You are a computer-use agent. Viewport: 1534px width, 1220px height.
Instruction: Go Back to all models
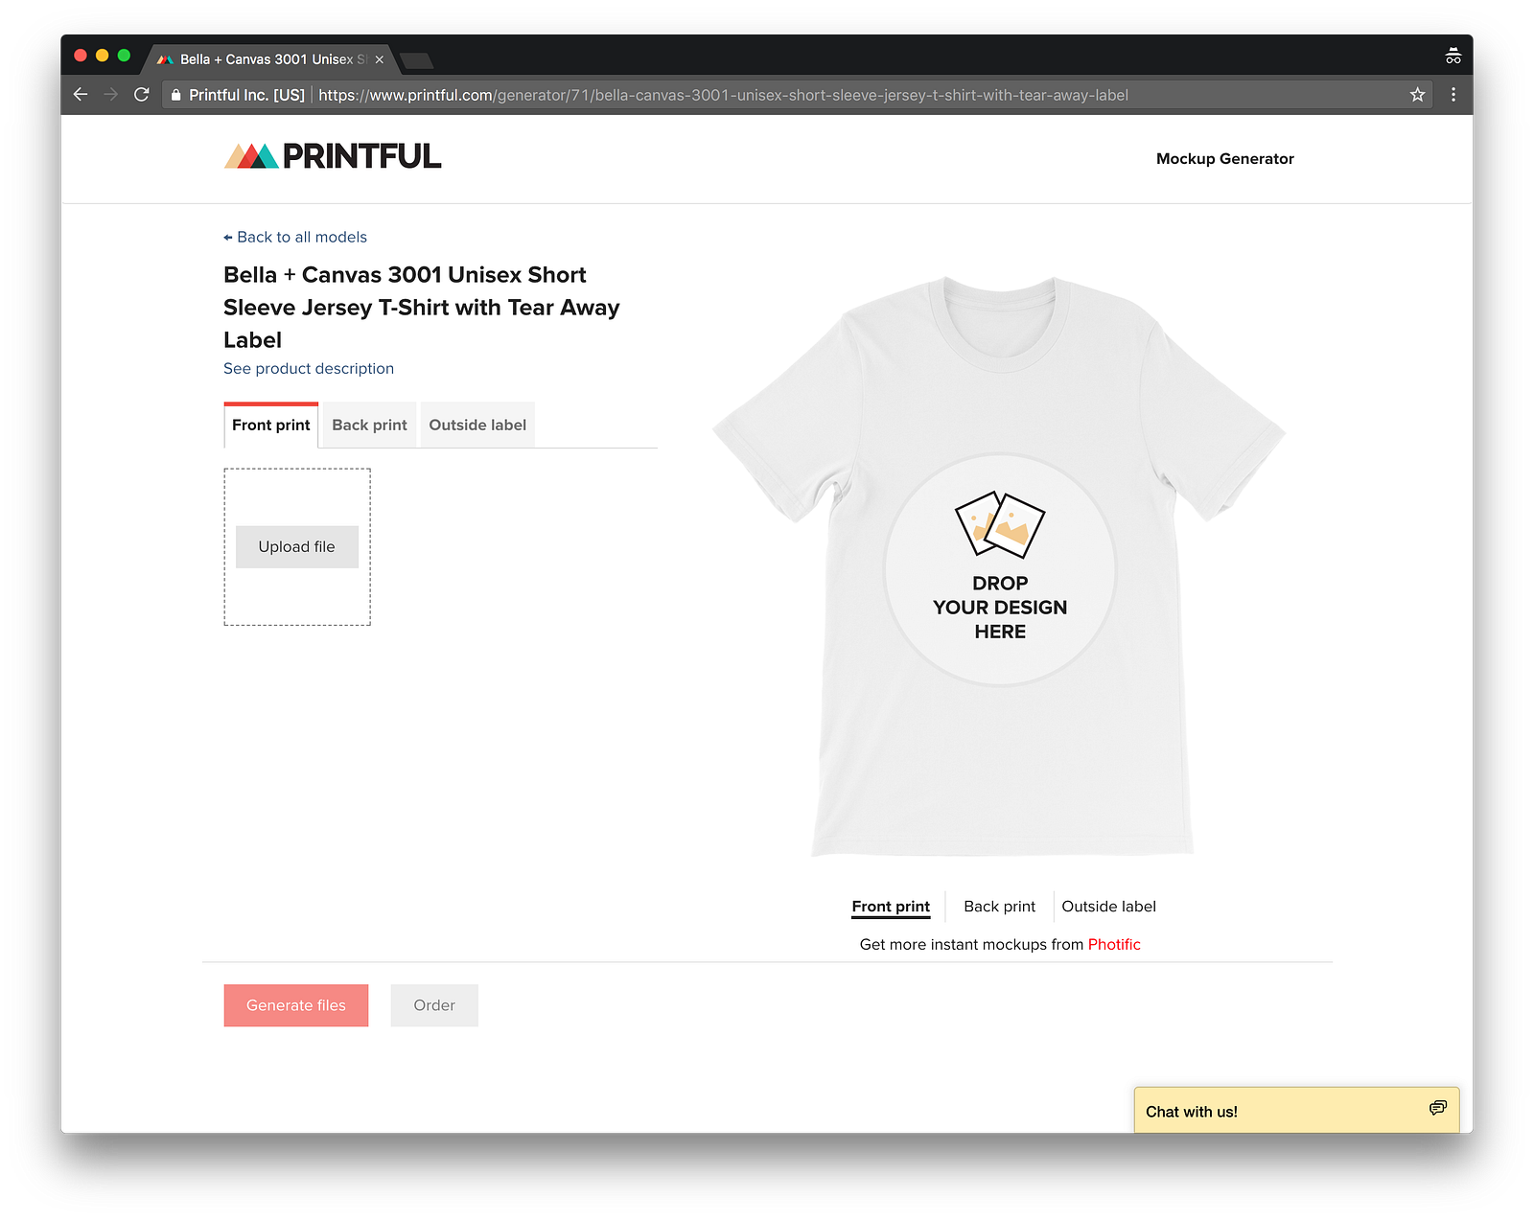point(295,237)
